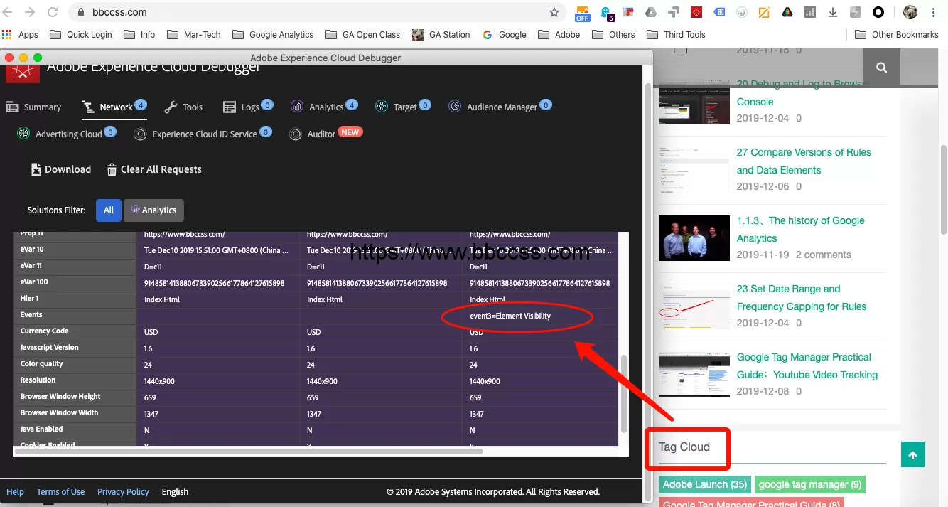Open the Audience Manager tab
Viewport: 948px width, 507px height.
coord(500,107)
